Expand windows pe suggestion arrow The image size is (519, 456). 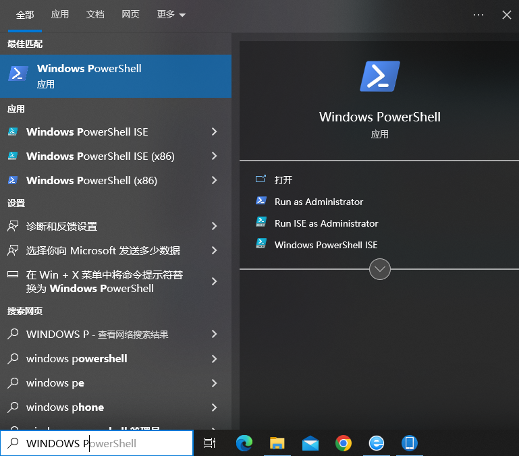[214, 383]
